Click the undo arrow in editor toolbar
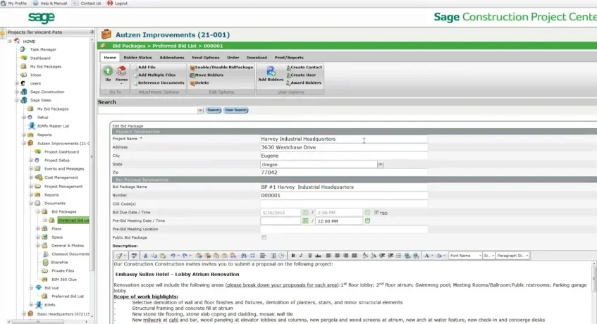The image size is (597, 324). [x=173, y=256]
